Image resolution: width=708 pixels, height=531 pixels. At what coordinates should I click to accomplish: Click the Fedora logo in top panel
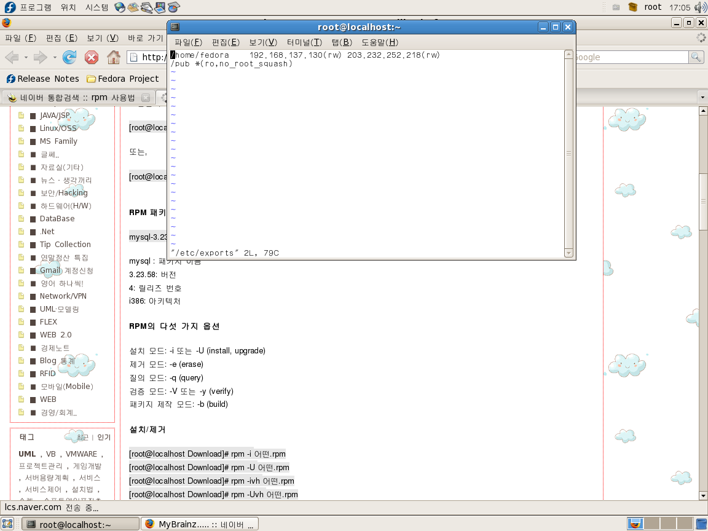[x=10, y=7]
